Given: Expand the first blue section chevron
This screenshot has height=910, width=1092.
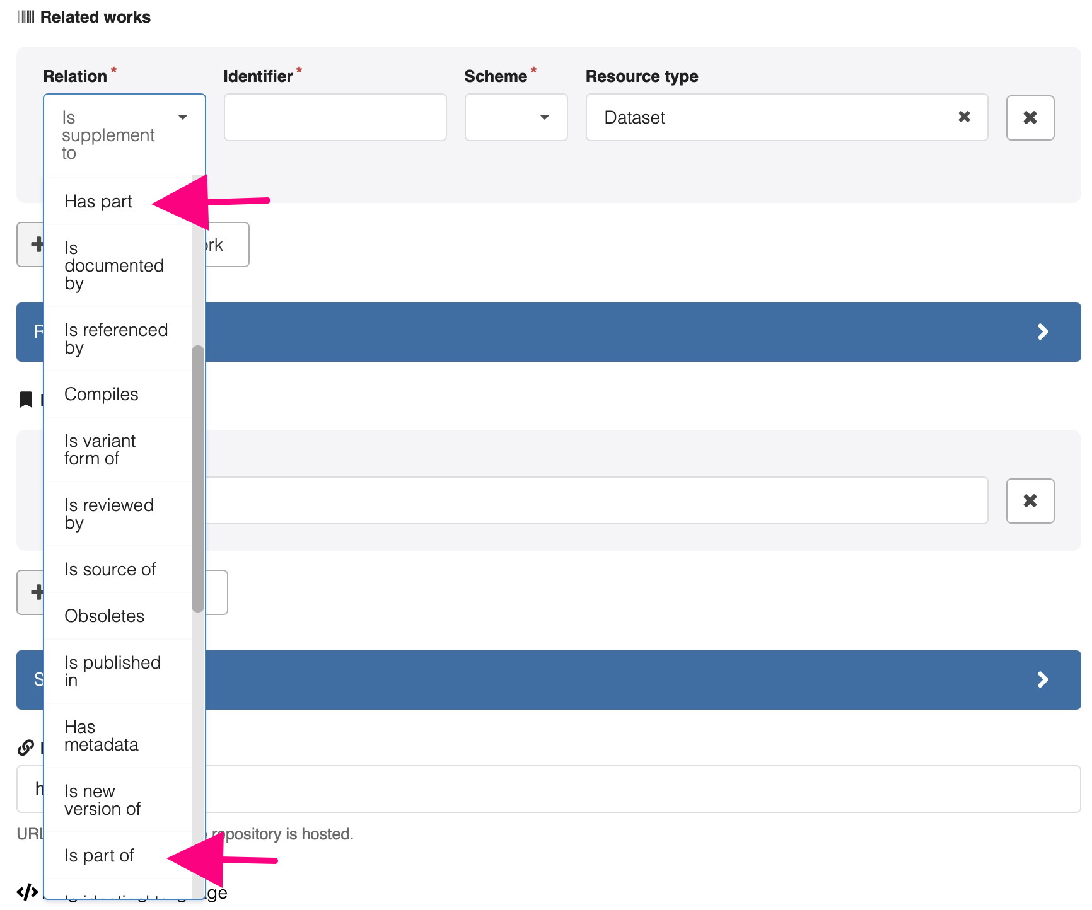Looking at the screenshot, I should (x=1042, y=332).
